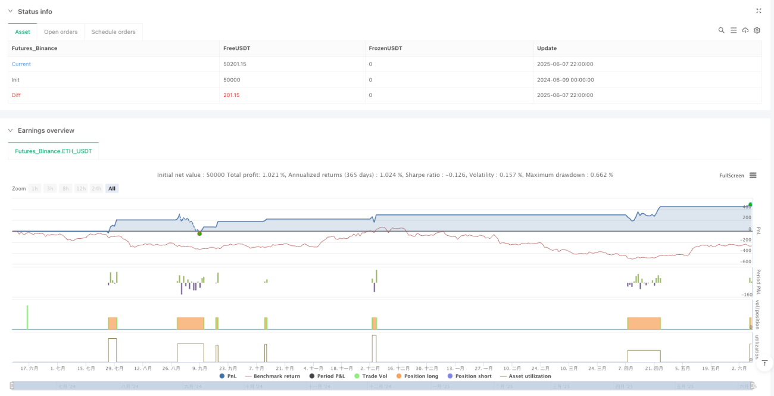Collapse the Status info section chevron
The height and width of the screenshot is (396, 774).
point(10,11)
